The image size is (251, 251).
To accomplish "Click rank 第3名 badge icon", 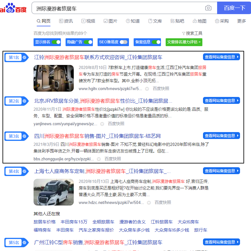I will [17, 136].
